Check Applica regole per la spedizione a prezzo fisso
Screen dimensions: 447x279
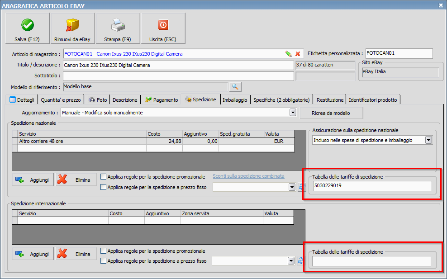click(103, 187)
